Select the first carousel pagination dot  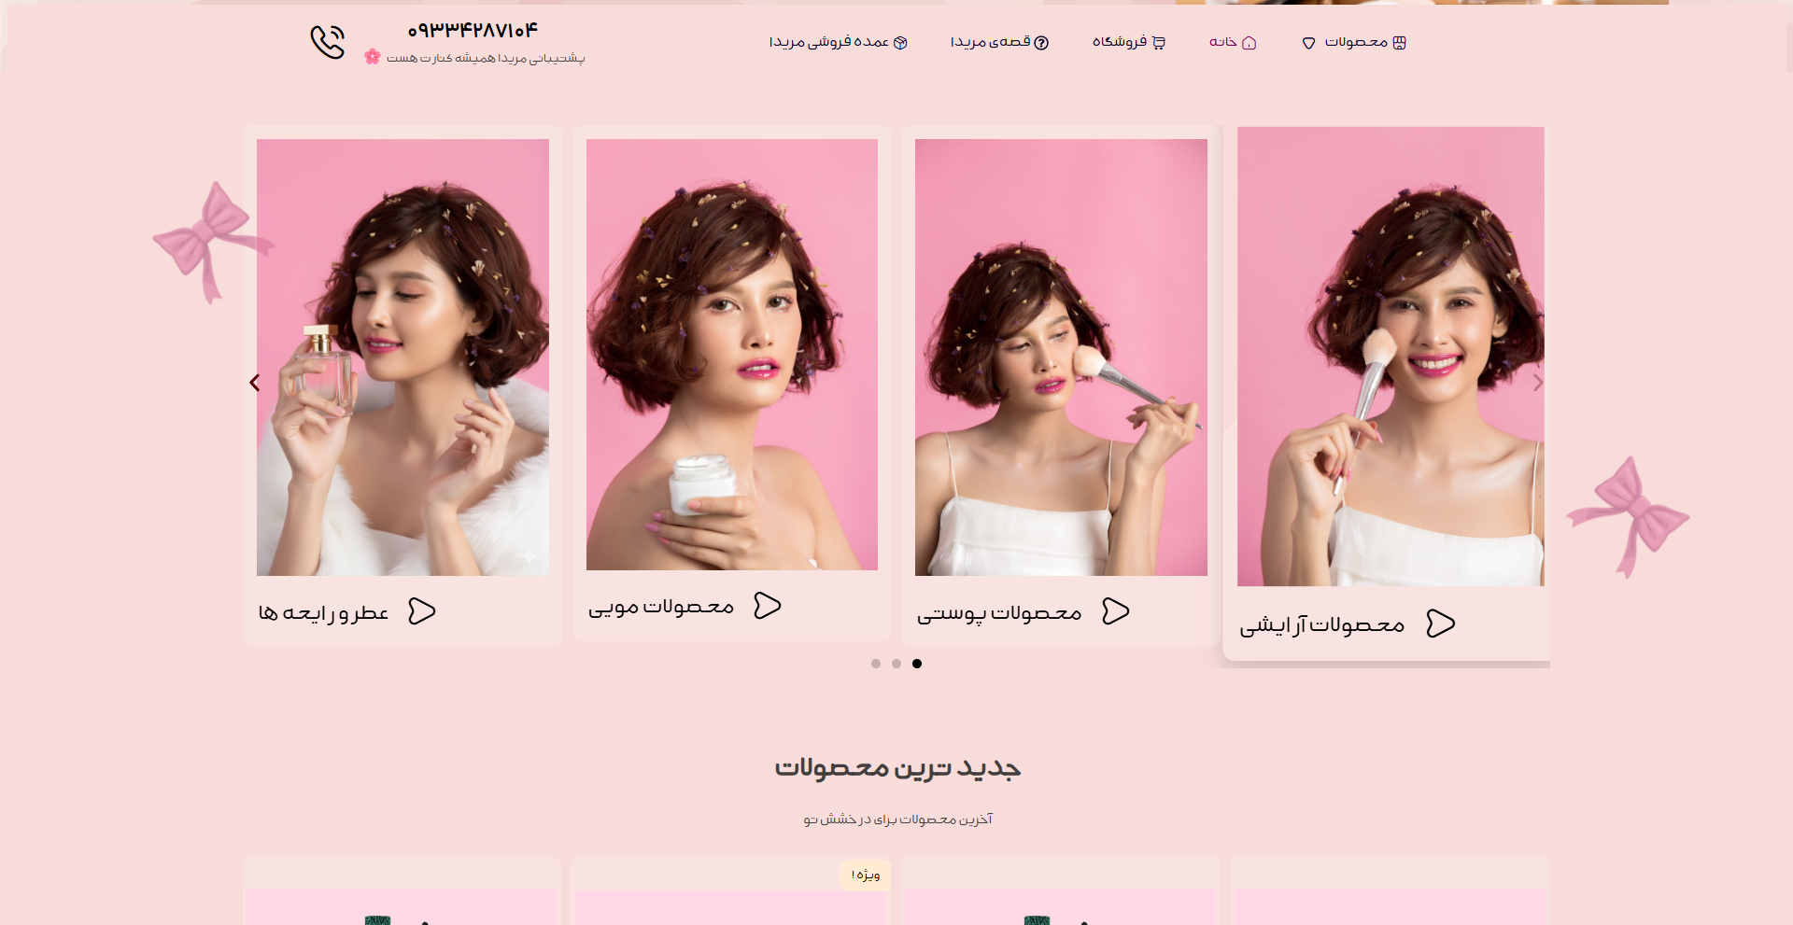tap(876, 664)
